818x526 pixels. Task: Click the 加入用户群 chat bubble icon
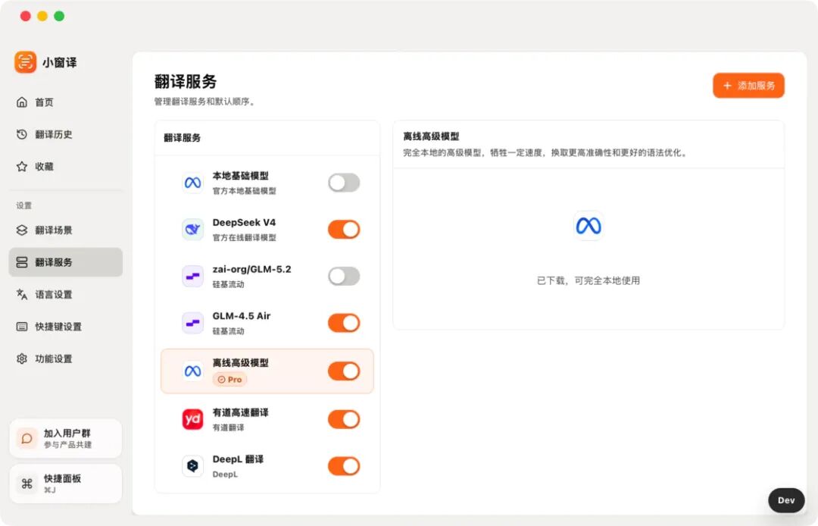pyautogui.click(x=27, y=438)
